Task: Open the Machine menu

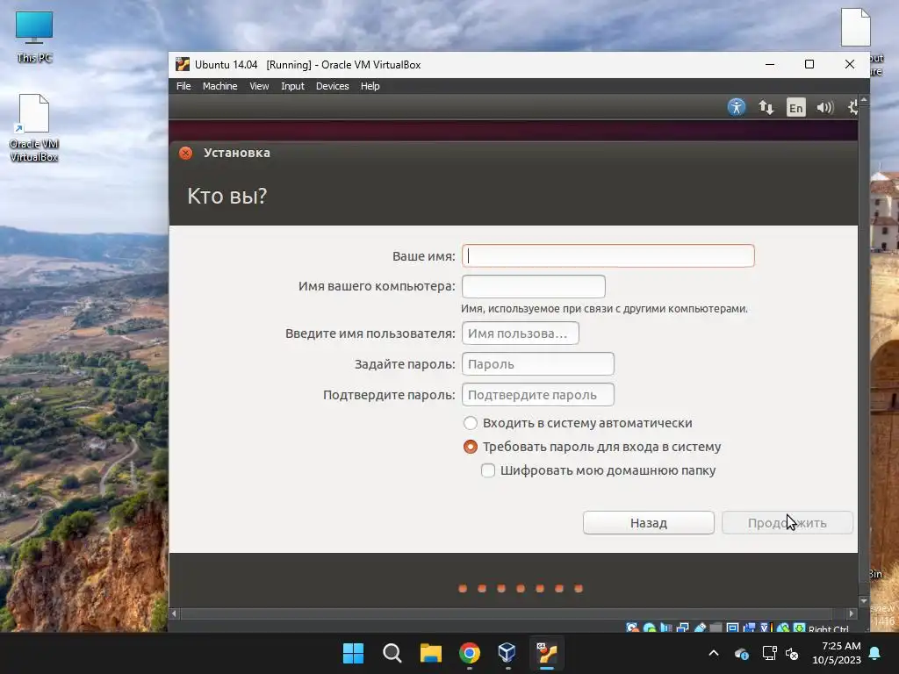Action: [219, 86]
